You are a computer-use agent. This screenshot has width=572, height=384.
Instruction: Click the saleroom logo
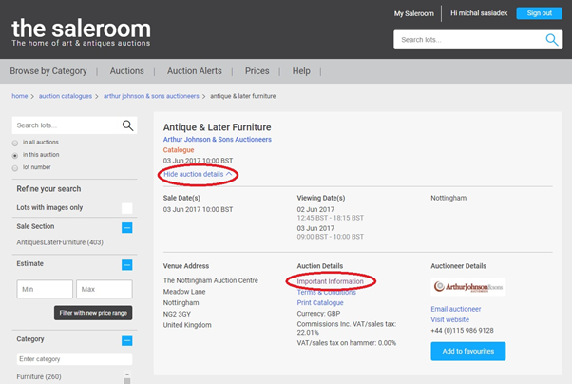coord(81,32)
